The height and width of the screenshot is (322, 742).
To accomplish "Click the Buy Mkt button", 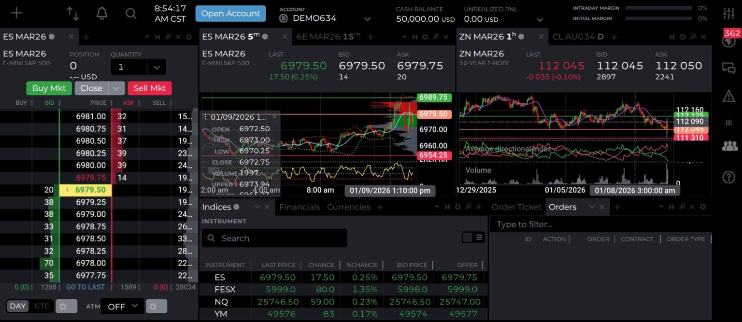I will [49, 88].
